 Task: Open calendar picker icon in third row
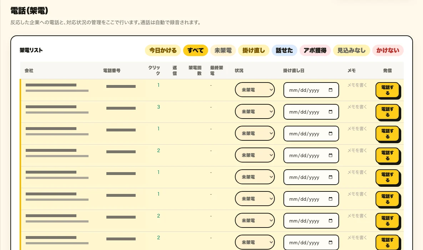(331, 134)
